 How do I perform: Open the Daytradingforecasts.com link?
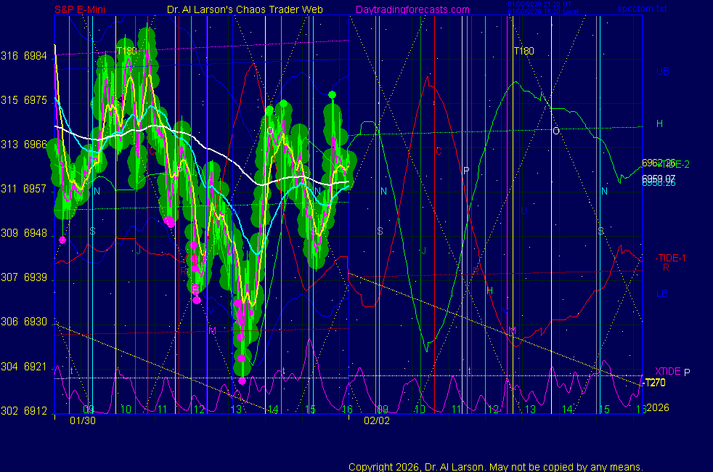(x=412, y=9)
